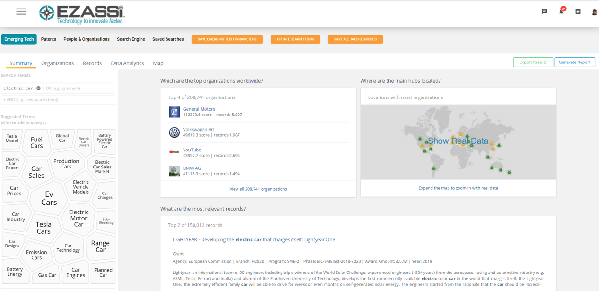Click the EZASSI compass logo
Viewport: 599px width, 291px height.
coord(47,13)
